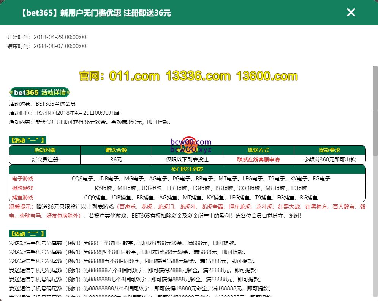Click the 活动对象 BET365全体会员 line
The width and height of the screenshot is (378, 301).
tap(42, 104)
